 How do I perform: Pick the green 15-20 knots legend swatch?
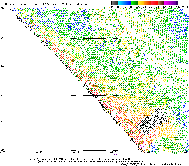point(134,3)
